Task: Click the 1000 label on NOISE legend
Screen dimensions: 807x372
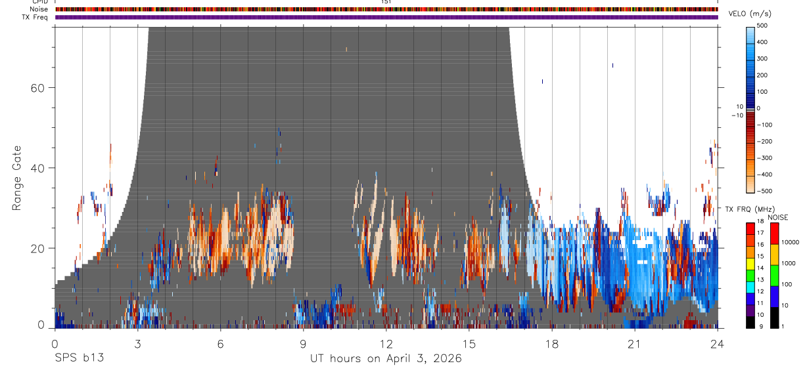Action: pos(789,263)
